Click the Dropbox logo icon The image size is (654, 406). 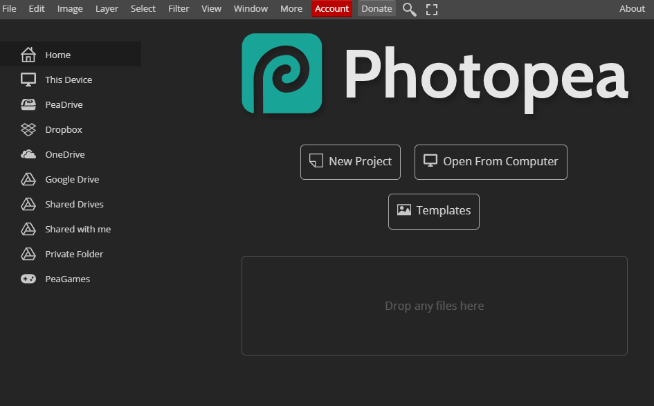(28, 129)
